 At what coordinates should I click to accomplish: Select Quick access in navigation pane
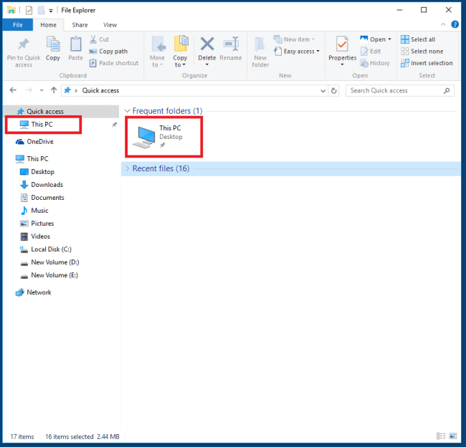tap(61, 111)
